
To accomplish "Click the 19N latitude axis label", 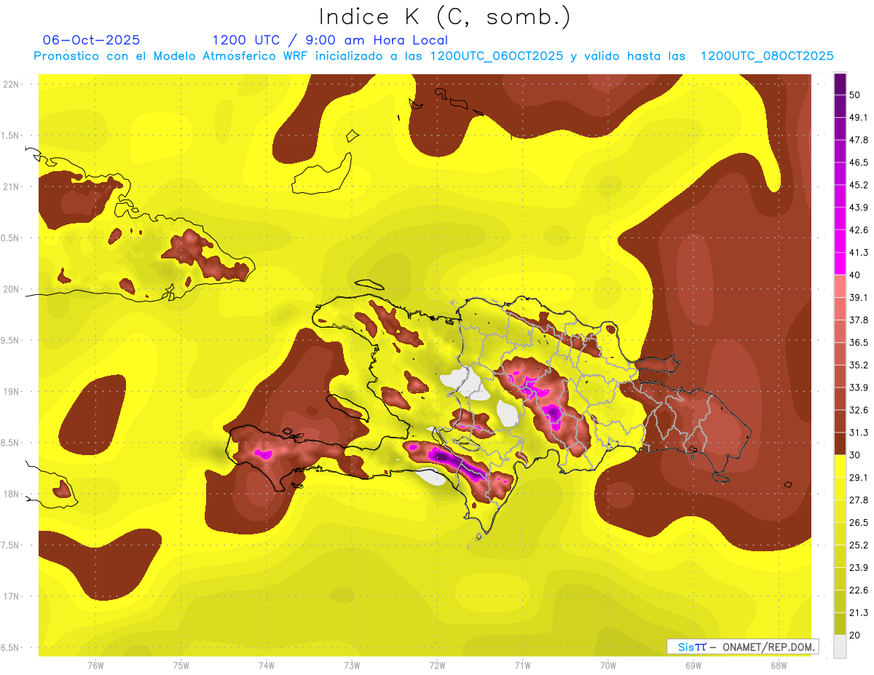I will 12,391.
